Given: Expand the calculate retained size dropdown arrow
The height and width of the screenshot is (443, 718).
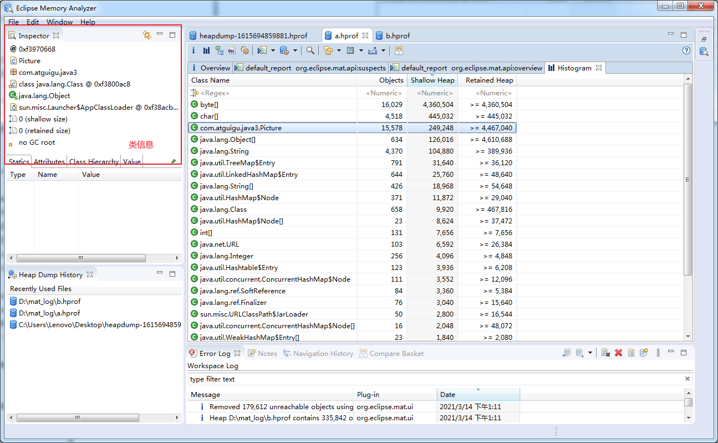Looking at the screenshot, I should (x=361, y=50).
